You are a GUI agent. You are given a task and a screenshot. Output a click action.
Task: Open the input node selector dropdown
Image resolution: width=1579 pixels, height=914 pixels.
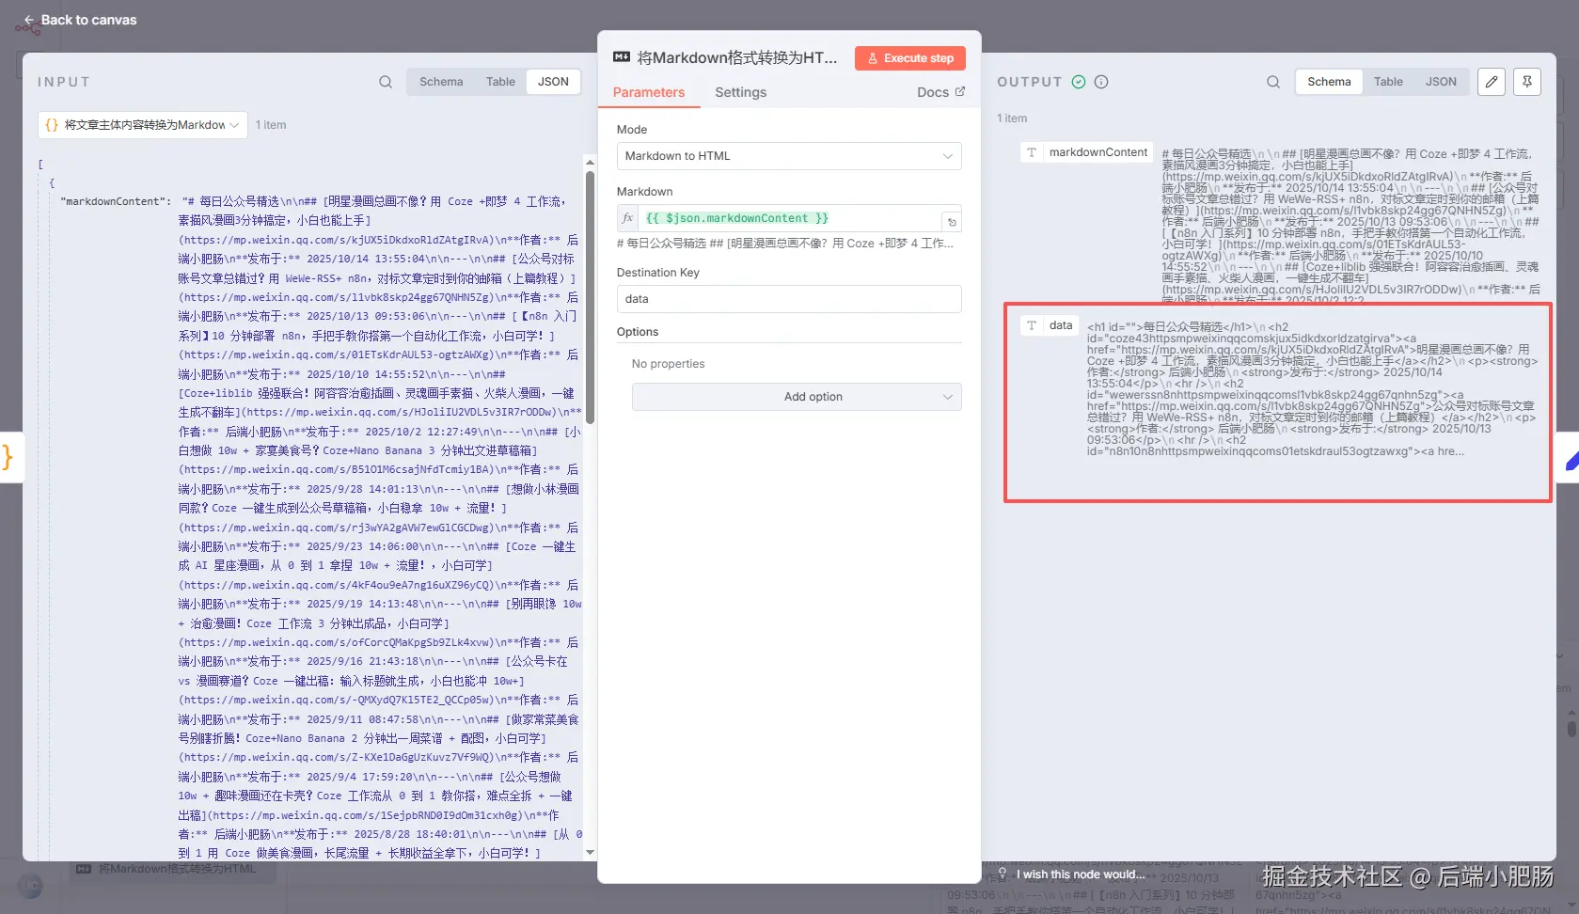[143, 124]
